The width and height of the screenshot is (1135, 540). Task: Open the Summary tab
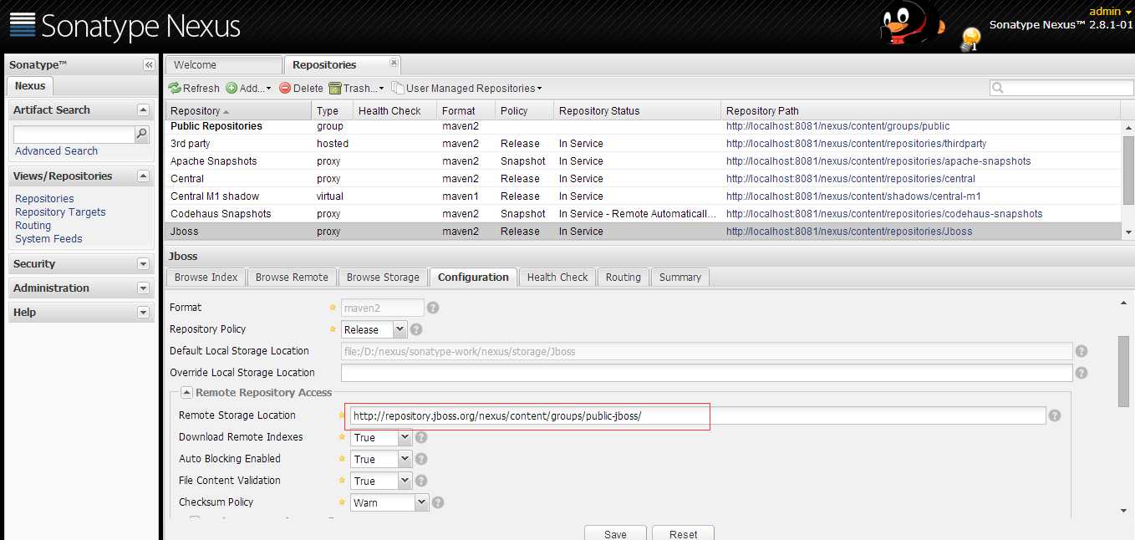point(680,277)
